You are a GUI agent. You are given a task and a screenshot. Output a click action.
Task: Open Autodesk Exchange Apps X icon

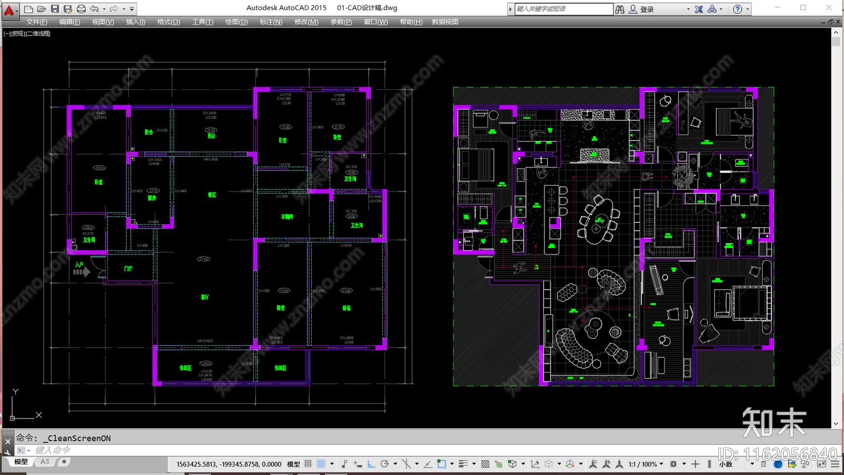point(699,9)
